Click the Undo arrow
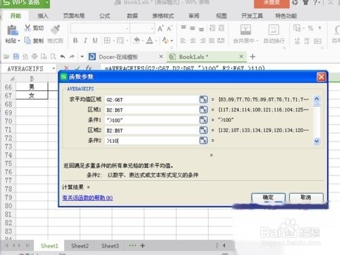The width and height of the screenshot is (340, 255). click(63, 56)
